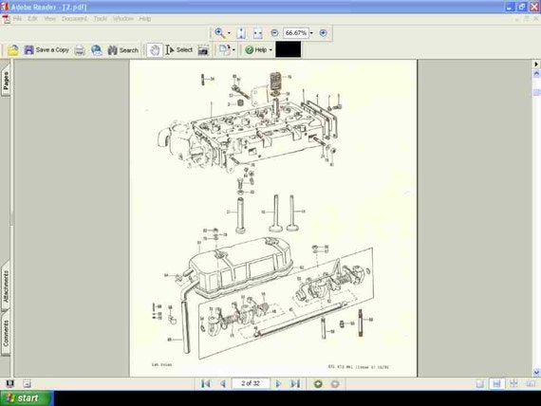Image resolution: width=541 pixels, height=406 pixels.
Task: Click the vertical scrollbar down arrow
Action: 536,372
